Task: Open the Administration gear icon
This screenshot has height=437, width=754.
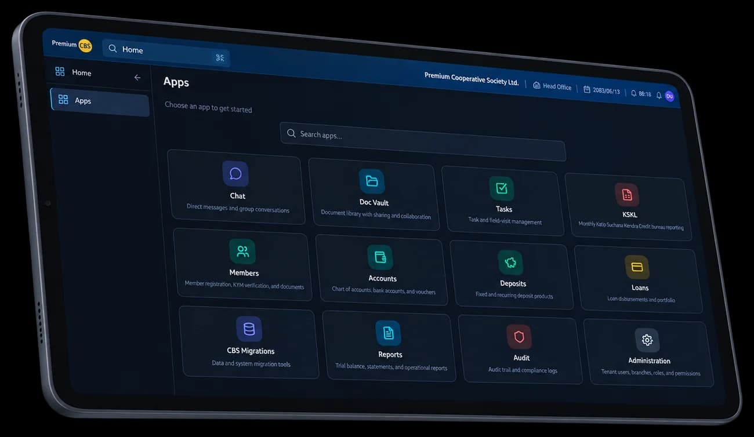Action: coord(647,340)
